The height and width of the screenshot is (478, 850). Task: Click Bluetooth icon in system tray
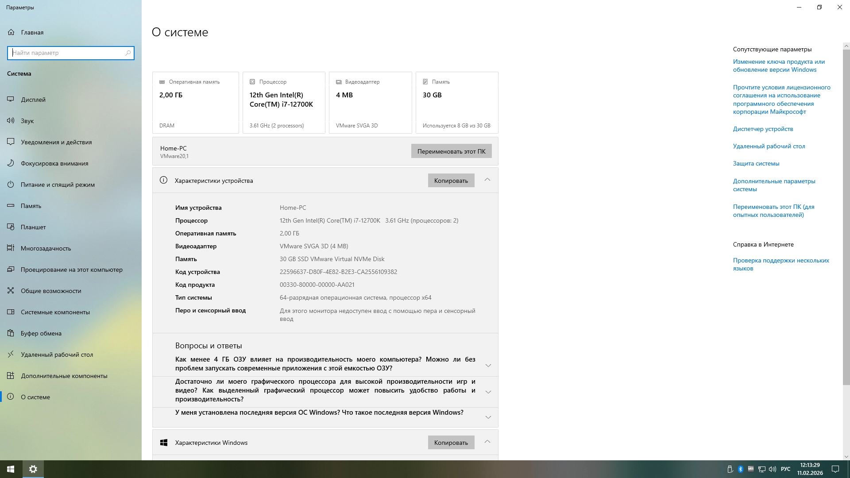(740, 469)
